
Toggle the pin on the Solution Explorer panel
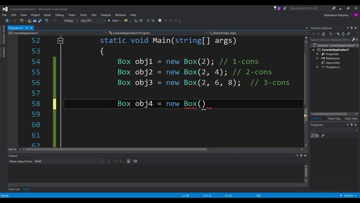tap(352, 28)
